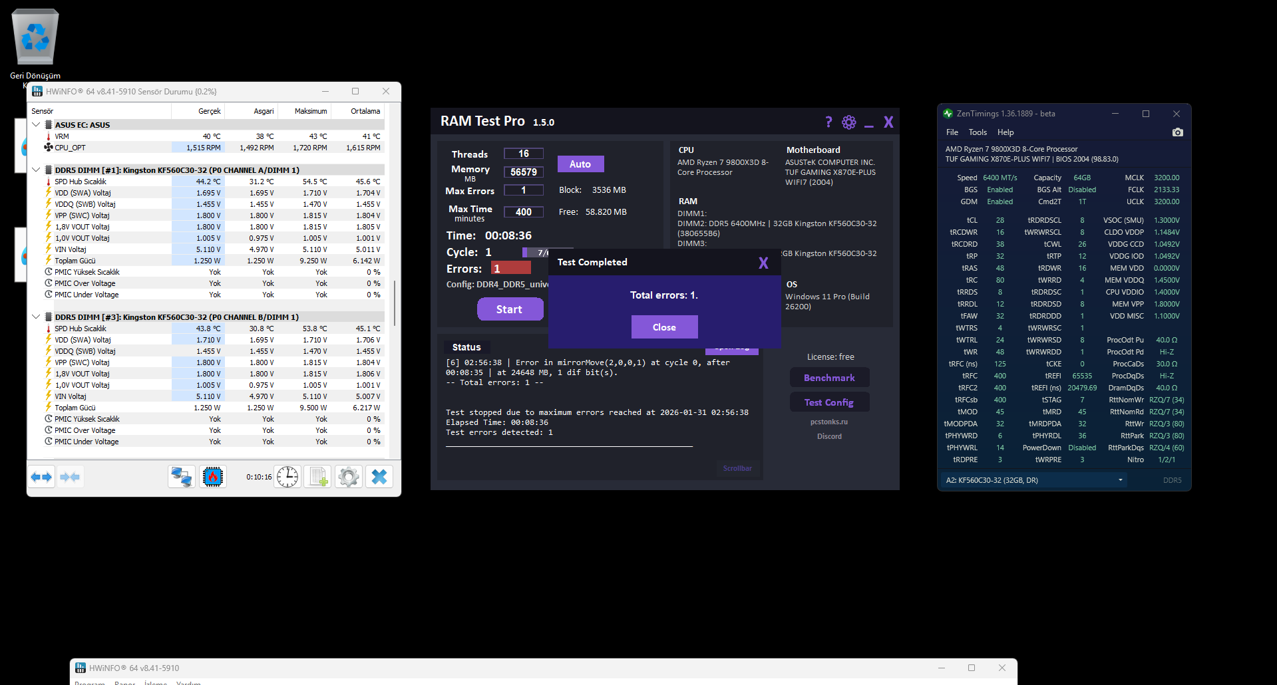Open File menu in ZenTimings
The height and width of the screenshot is (685, 1277).
click(x=952, y=132)
